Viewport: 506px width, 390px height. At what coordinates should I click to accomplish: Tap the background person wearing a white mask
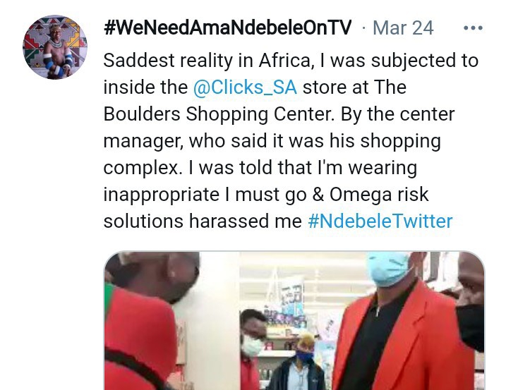click(253, 345)
